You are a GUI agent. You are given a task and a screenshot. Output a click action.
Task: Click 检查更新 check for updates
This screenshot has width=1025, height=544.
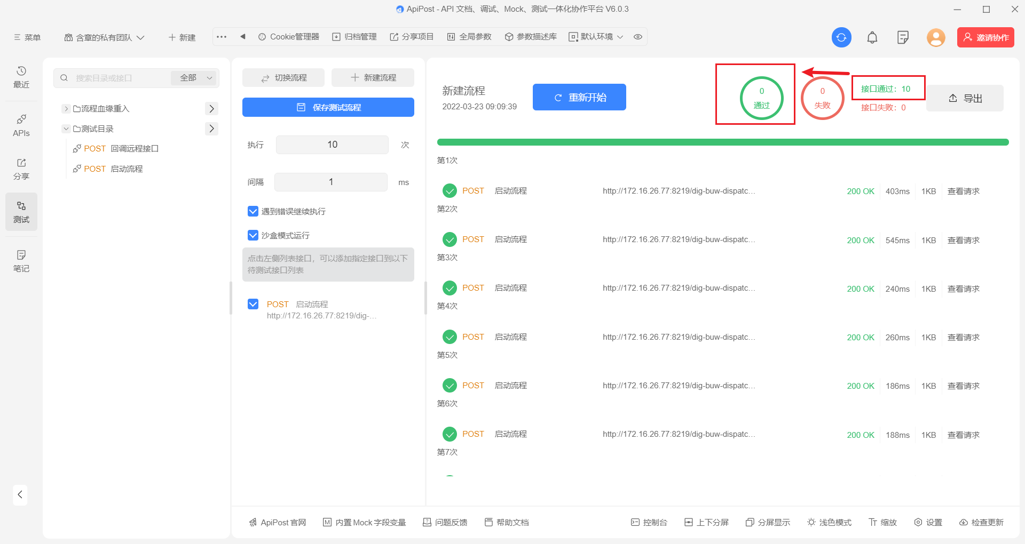981,522
